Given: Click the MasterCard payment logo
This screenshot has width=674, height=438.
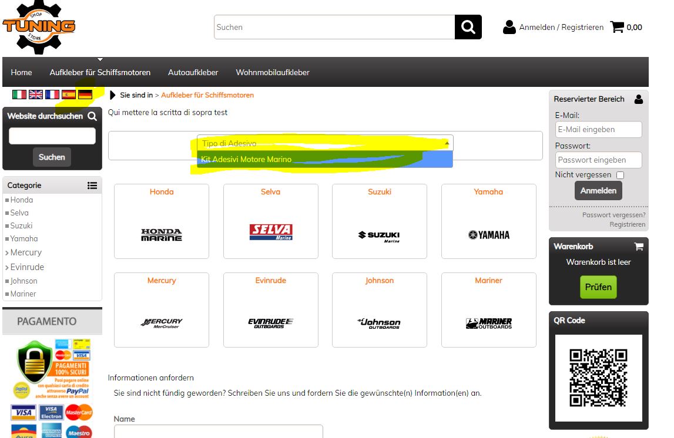Looking at the screenshot, I should 79,412.
